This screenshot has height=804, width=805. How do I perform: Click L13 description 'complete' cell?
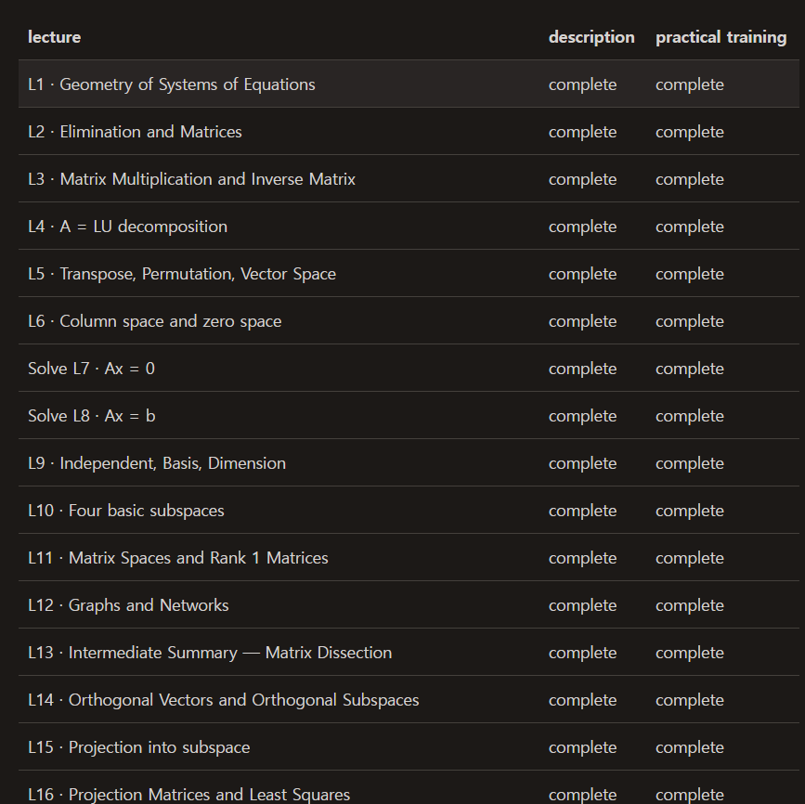click(x=582, y=652)
